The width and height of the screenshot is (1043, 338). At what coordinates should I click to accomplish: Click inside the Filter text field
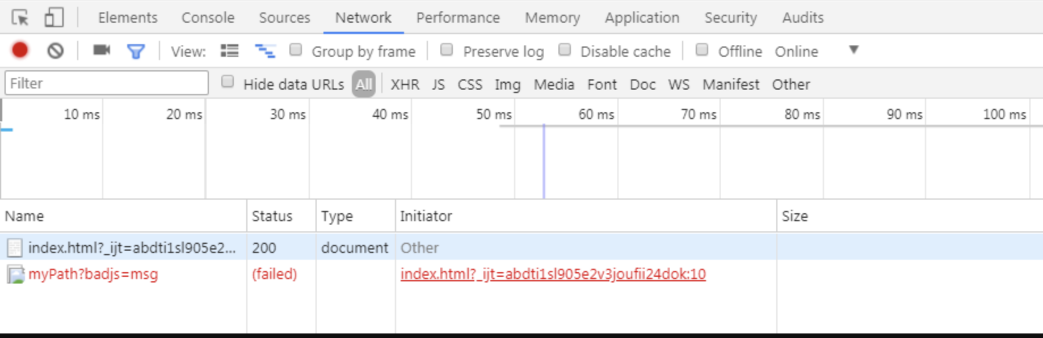point(107,83)
